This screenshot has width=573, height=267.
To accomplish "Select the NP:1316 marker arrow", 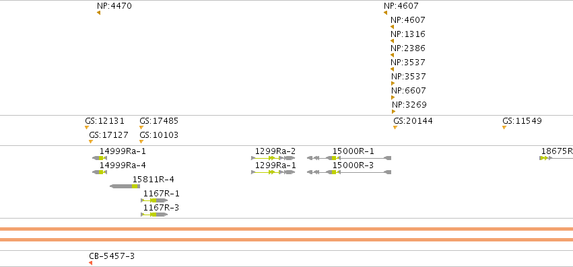I will tap(392, 41).
